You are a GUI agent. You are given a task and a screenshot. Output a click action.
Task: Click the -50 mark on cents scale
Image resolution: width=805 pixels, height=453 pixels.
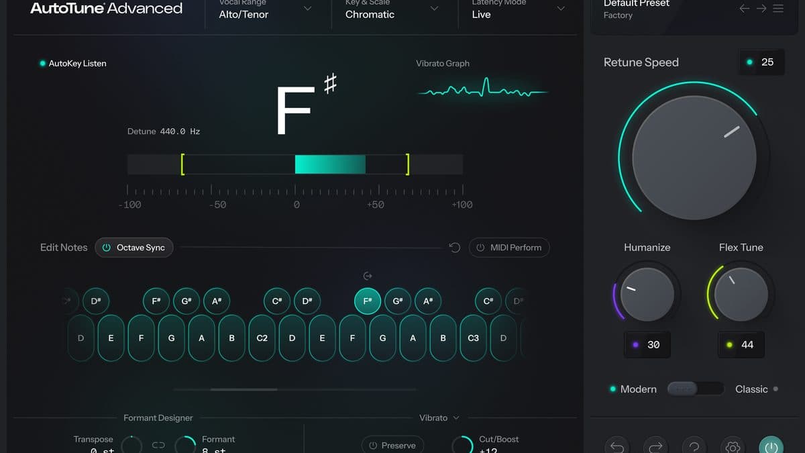[x=217, y=205]
